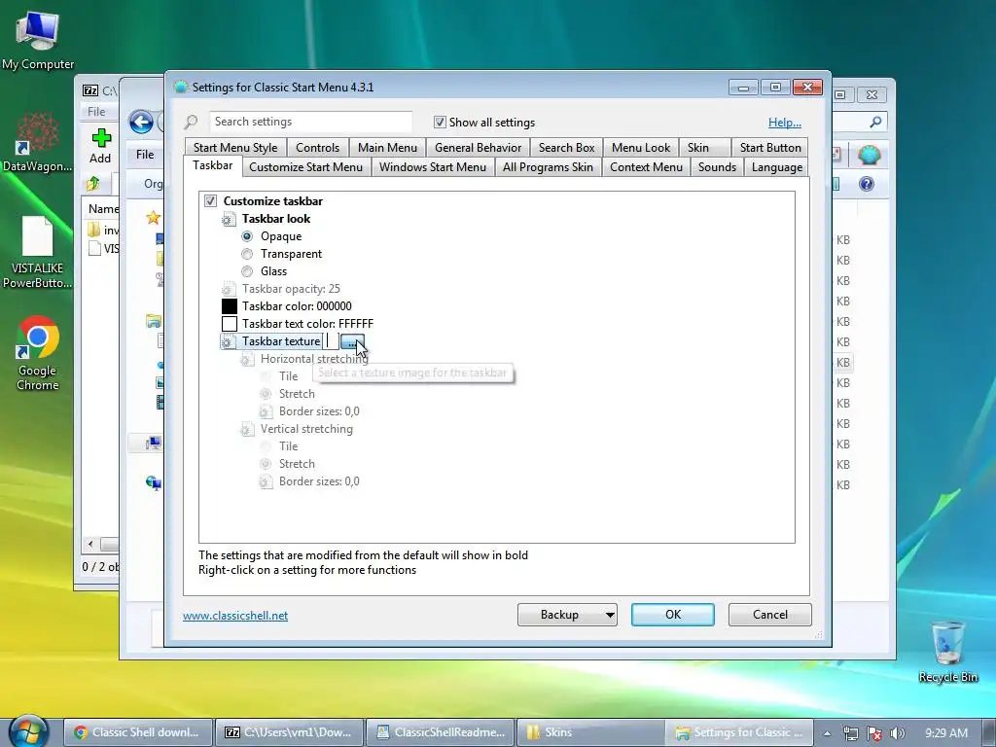Switch to the Context Menu tab
This screenshot has width=996, height=747.
point(646,167)
